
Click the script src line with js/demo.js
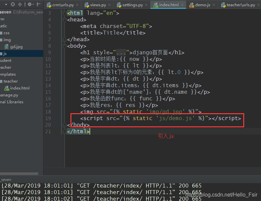[x=161, y=118]
